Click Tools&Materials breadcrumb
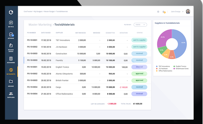This screenshot has width=203, height=124. point(62,12)
